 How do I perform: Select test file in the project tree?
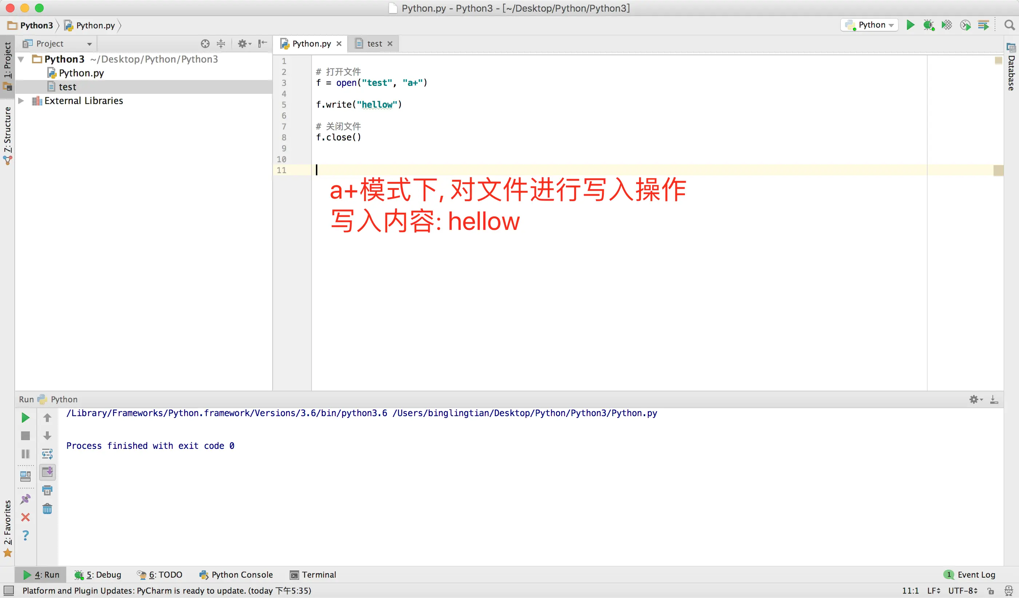(67, 87)
